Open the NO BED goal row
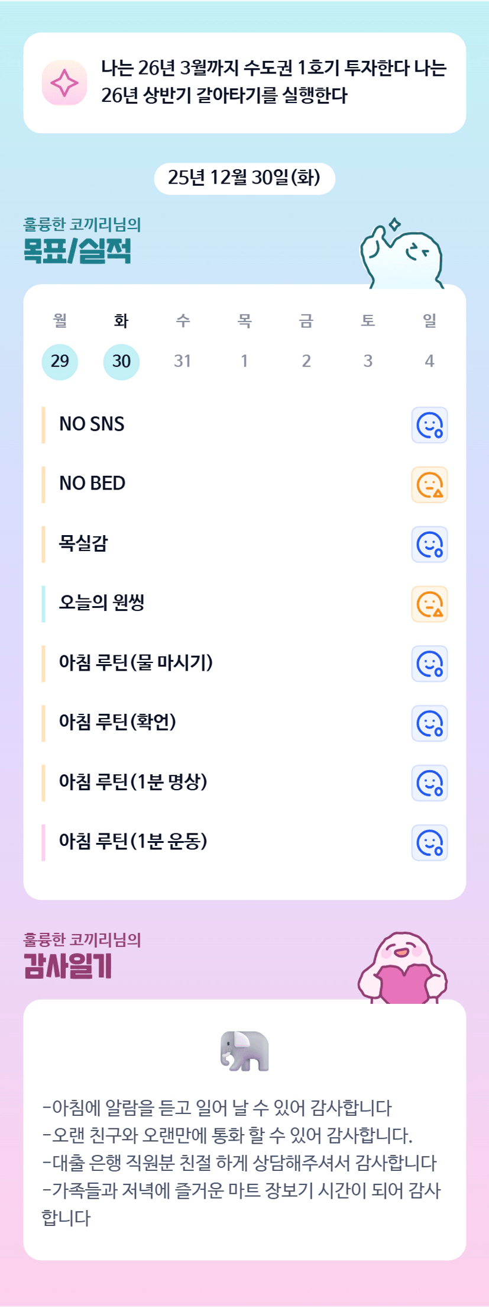 tap(93, 484)
